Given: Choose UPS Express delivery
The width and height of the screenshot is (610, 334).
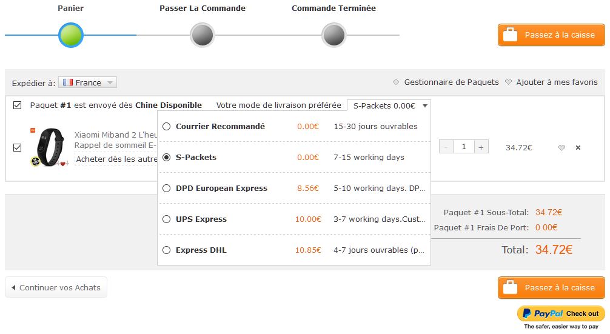Looking at the screenshot, I should point(167,219).
